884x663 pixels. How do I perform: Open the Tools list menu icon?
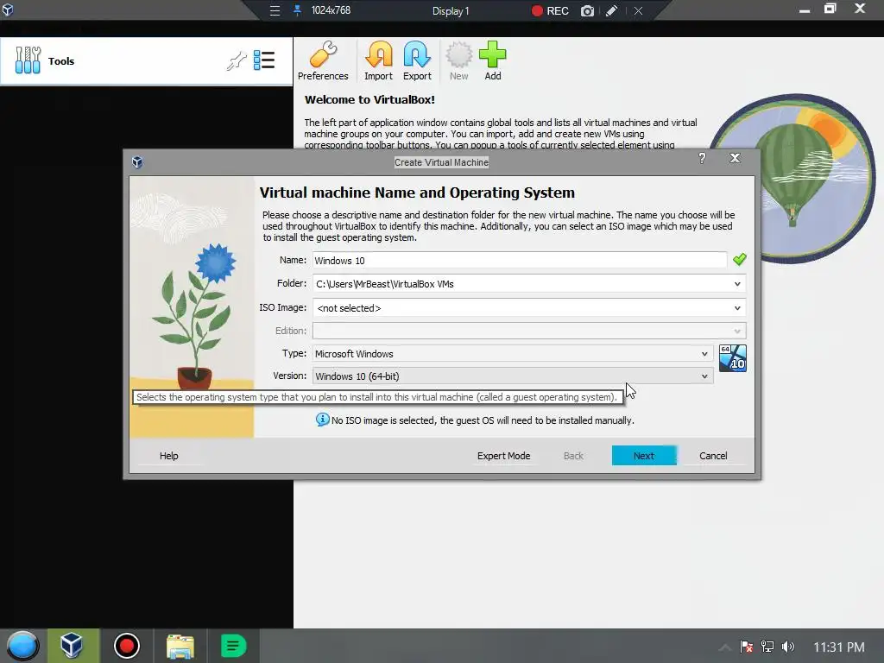pos(264,60)
